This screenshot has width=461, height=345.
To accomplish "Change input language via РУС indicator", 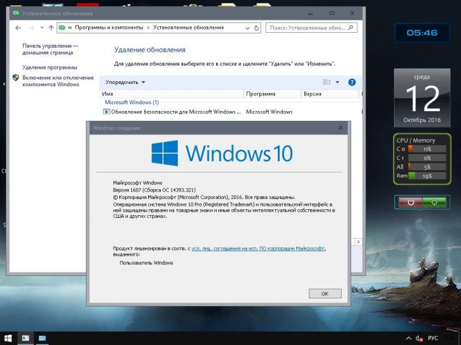I will [433, 338].
